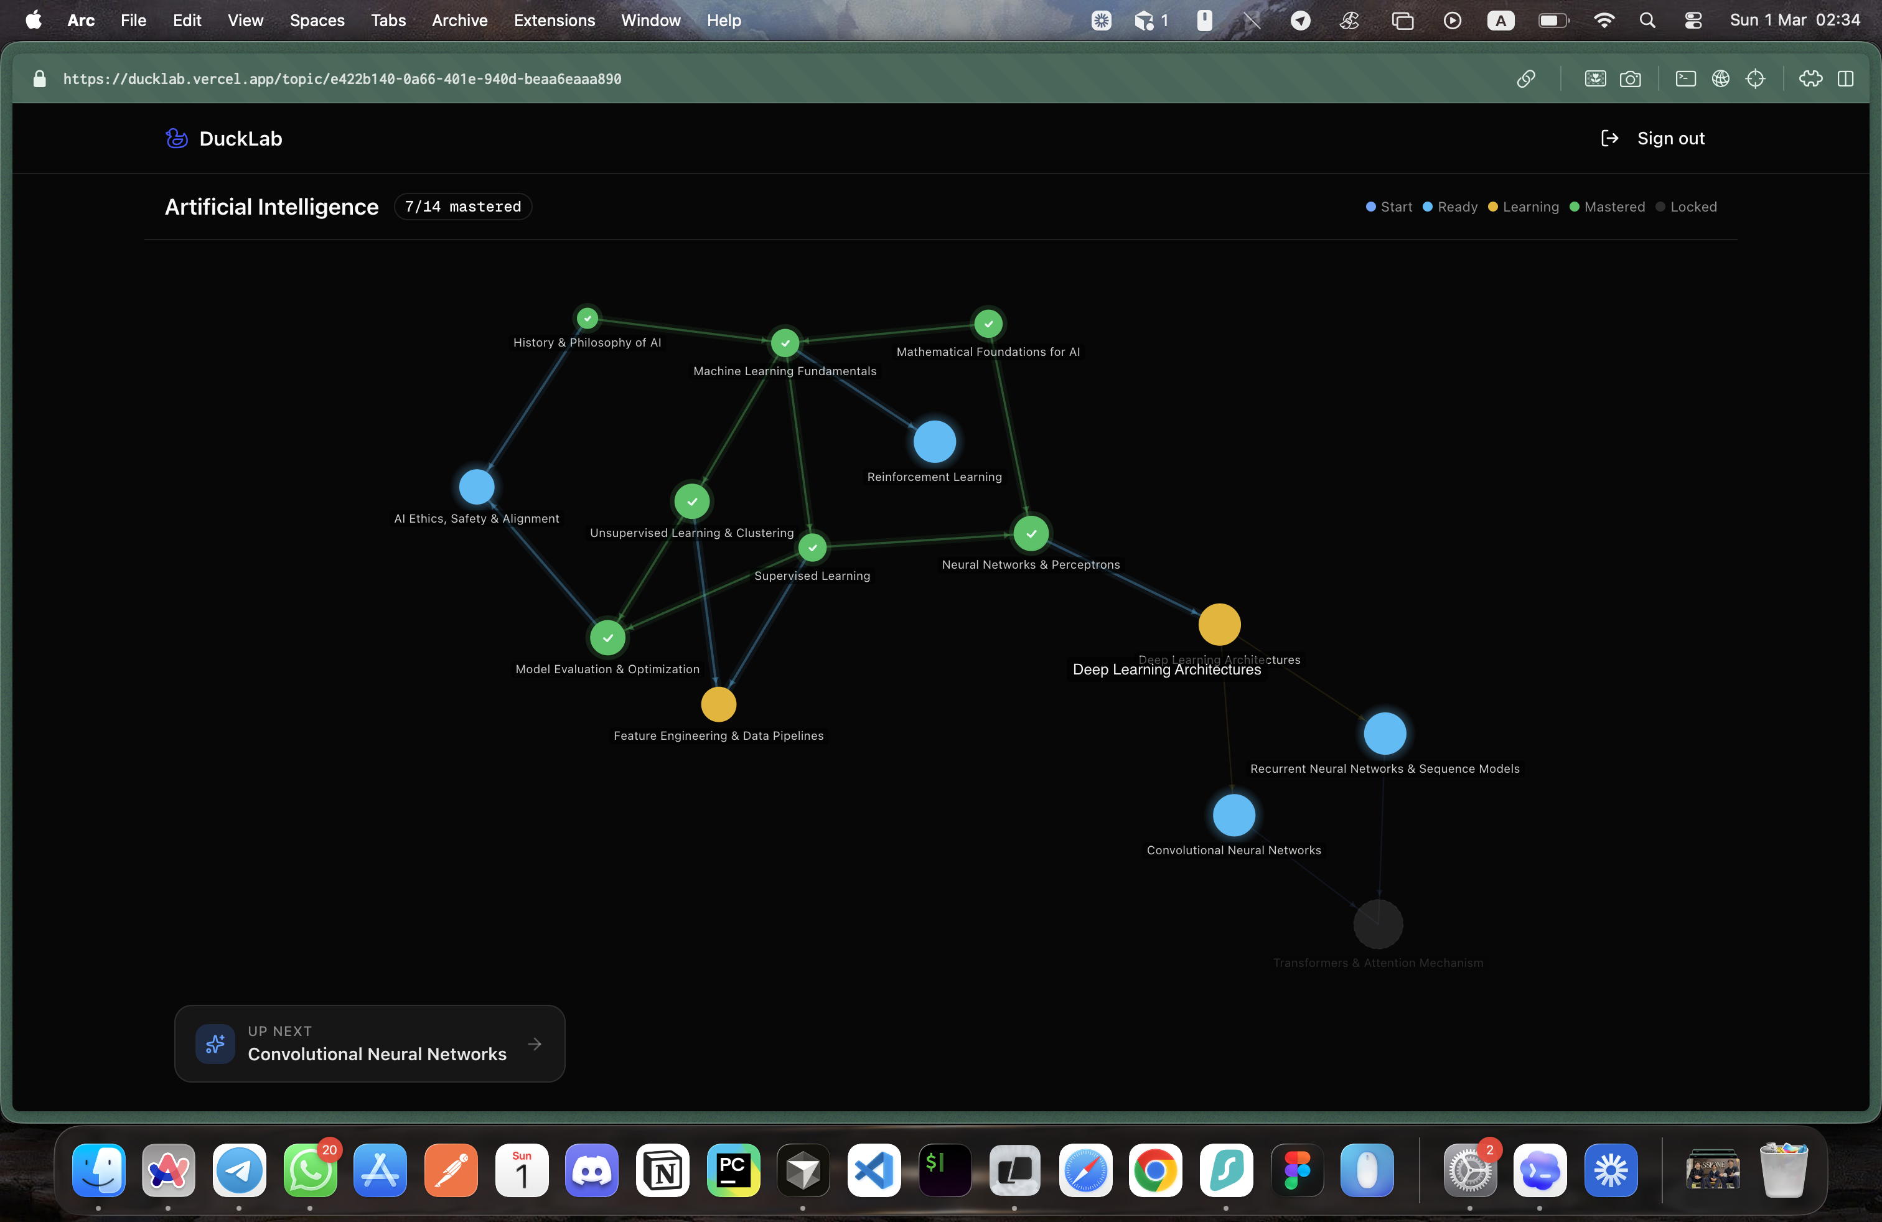Click the copy link icon in address bar
This screenshot has height=1222, width=1882.
click(1525, 78)
